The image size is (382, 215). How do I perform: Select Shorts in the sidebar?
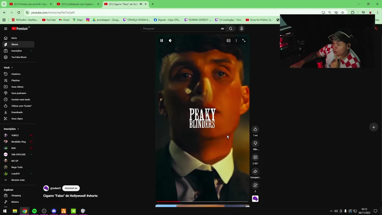18,44
